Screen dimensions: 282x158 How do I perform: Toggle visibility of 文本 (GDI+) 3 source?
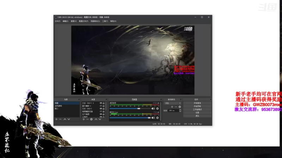(x=101, y=103)
